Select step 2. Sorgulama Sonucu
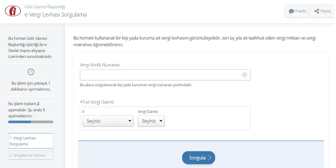 pos(31,155)
